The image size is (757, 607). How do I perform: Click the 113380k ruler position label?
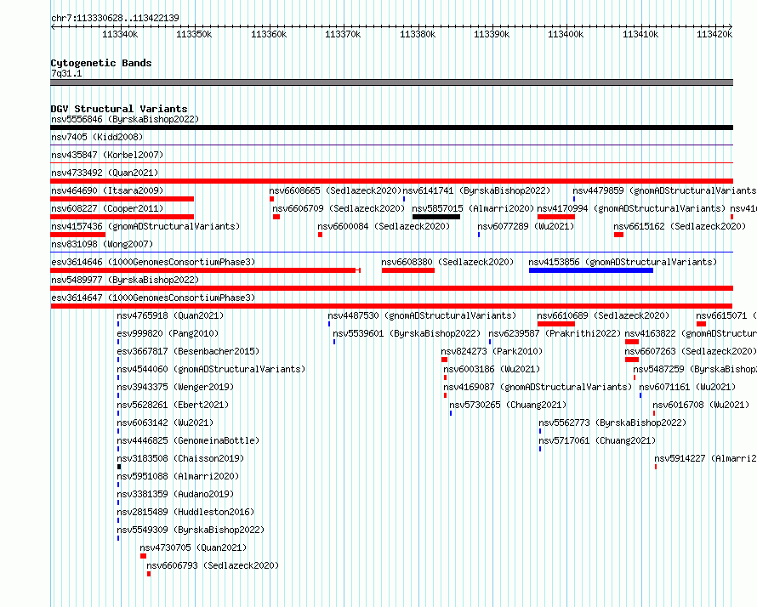coord(418,34)
